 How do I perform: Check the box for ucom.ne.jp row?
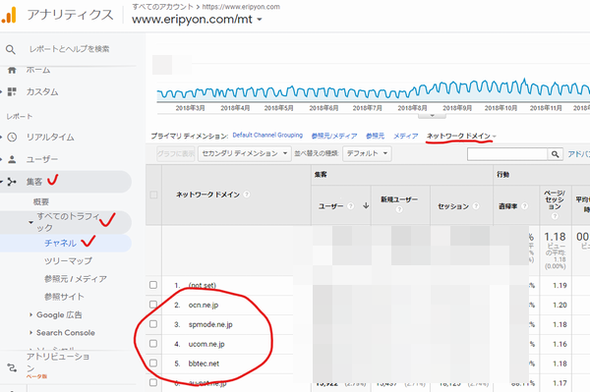(x=153, y=344)
